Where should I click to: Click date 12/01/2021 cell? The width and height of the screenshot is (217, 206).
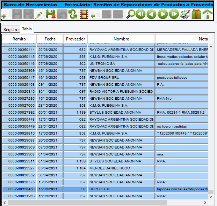[x=50, y=120]
